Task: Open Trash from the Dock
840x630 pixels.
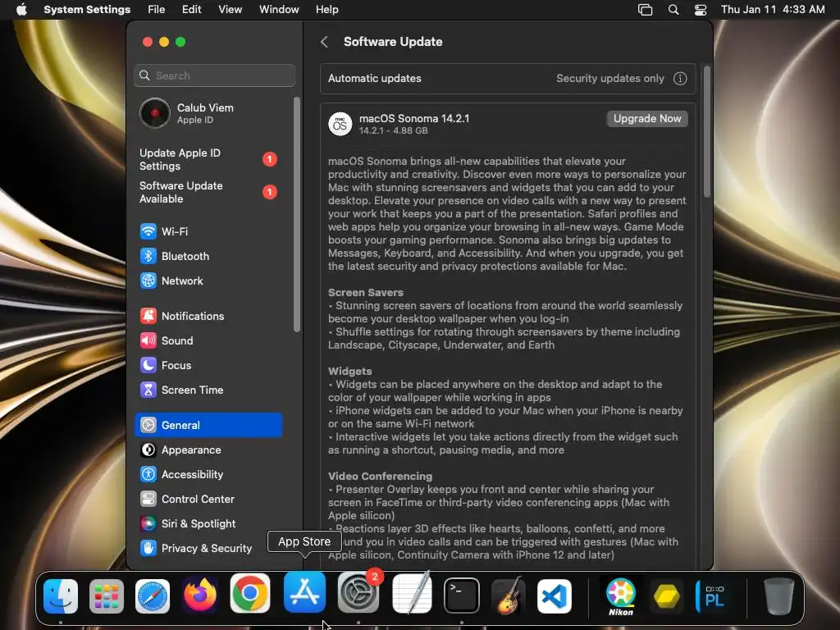Action: click(779, 596)
